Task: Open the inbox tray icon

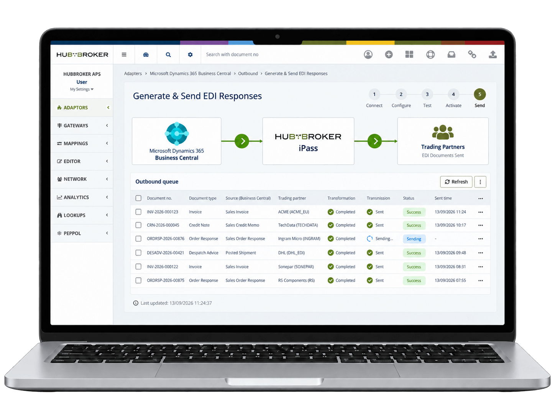Action: tap(452, 55)
